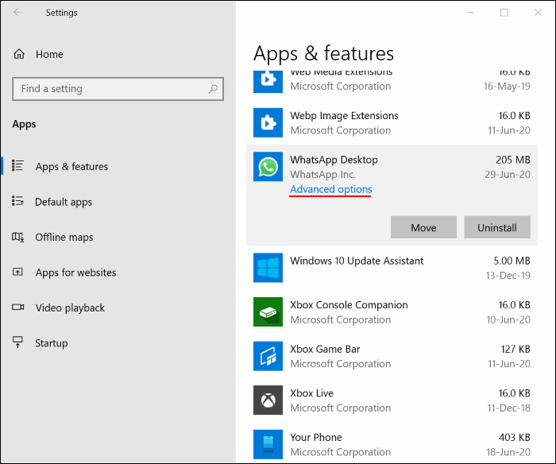556x464 pixels.
Task: Click the Default apps sidebar icon
Action: 17,201
